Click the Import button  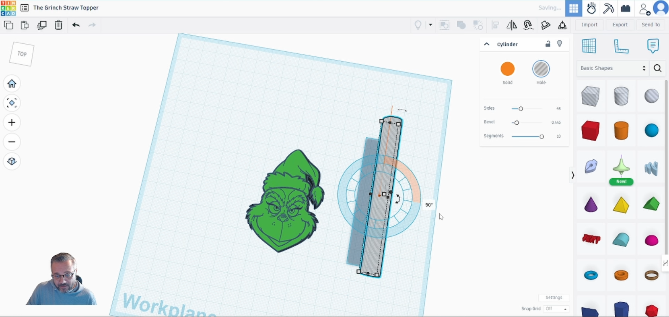tap(589, 25)
